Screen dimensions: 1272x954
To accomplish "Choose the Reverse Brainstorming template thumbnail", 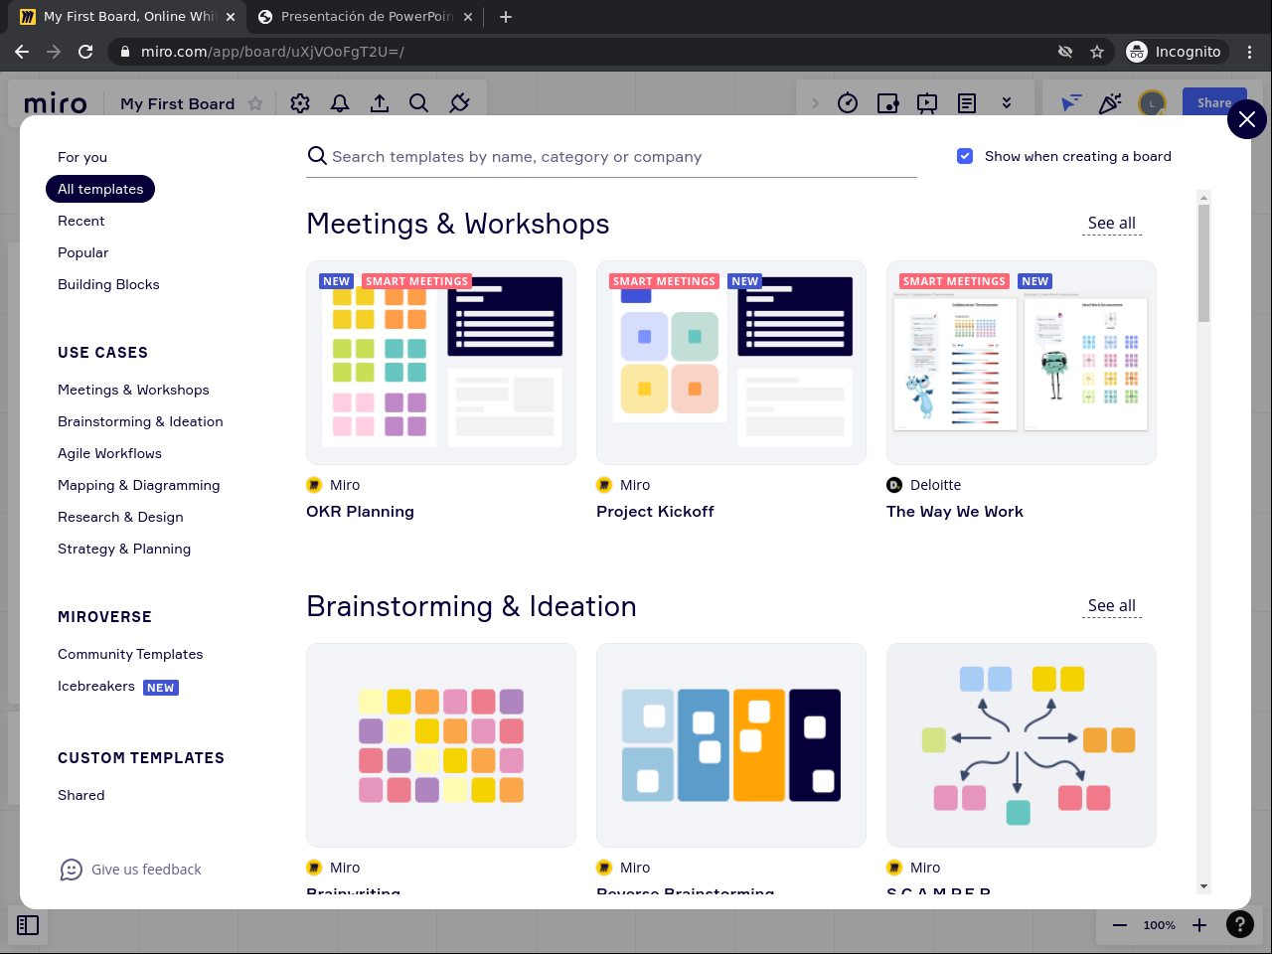I will [x=731, y=745].
